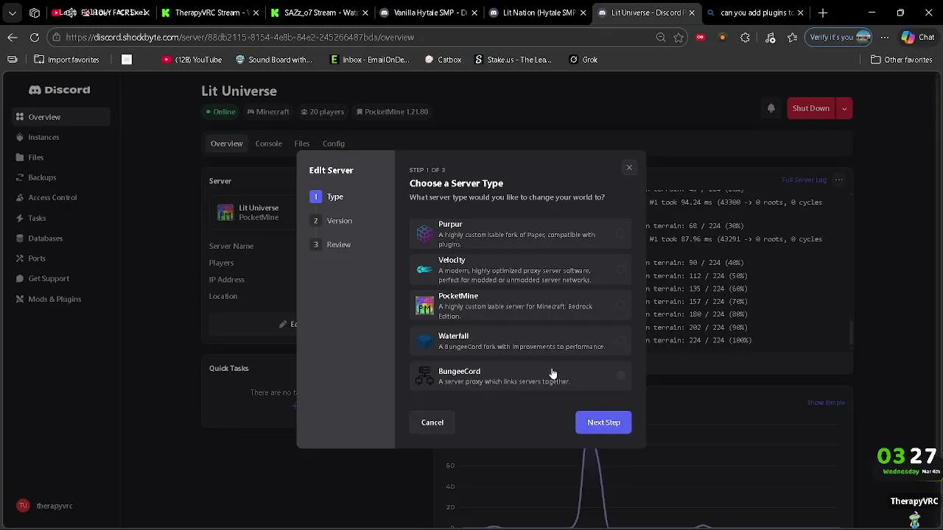This screenshot has width=943, height=530.
Task: Switch to the Vanilla Hytale SMP browser tab
Action: click(430, 13)
